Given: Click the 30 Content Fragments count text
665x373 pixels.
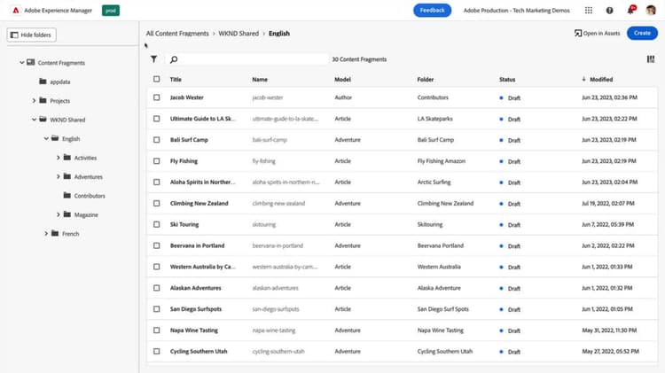Looking at the screenshot, I should (359, 59).
